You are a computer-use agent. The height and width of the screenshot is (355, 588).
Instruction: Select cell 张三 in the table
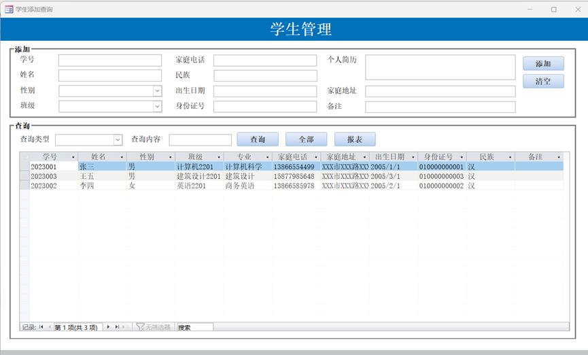coord(103,167)
